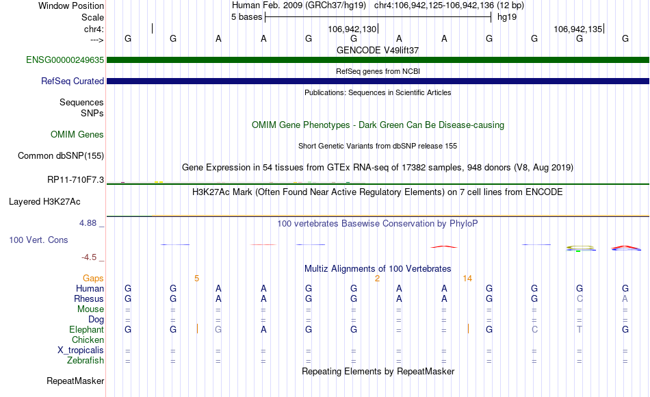
Task: Click the OMIM Genes label
Action: coord(77,134)
